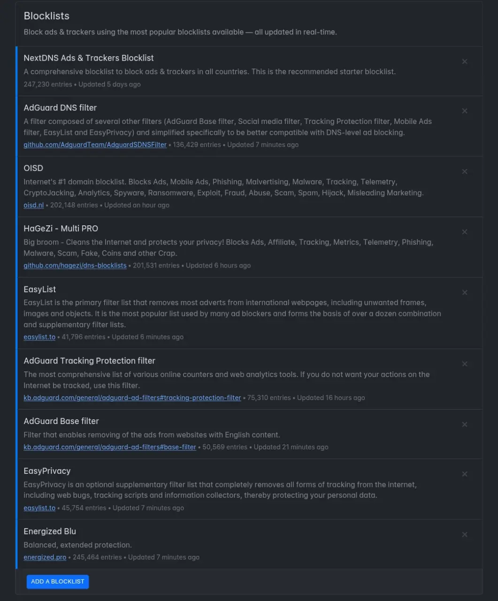Remove the EasyList blocklist

pyautogui.click(x=465, y=293)
